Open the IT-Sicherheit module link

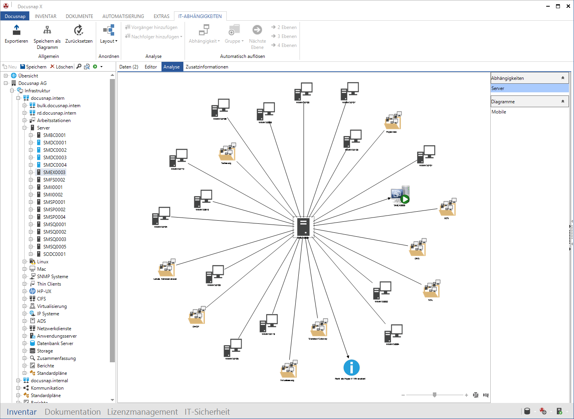pos(207,412)
